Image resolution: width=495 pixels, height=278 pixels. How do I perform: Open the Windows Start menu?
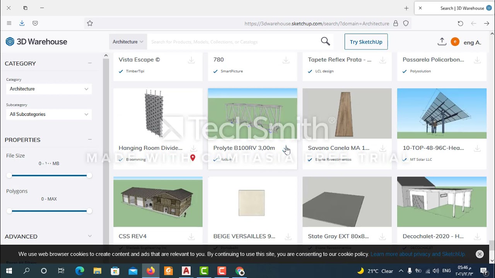click(x=9, y=271)
